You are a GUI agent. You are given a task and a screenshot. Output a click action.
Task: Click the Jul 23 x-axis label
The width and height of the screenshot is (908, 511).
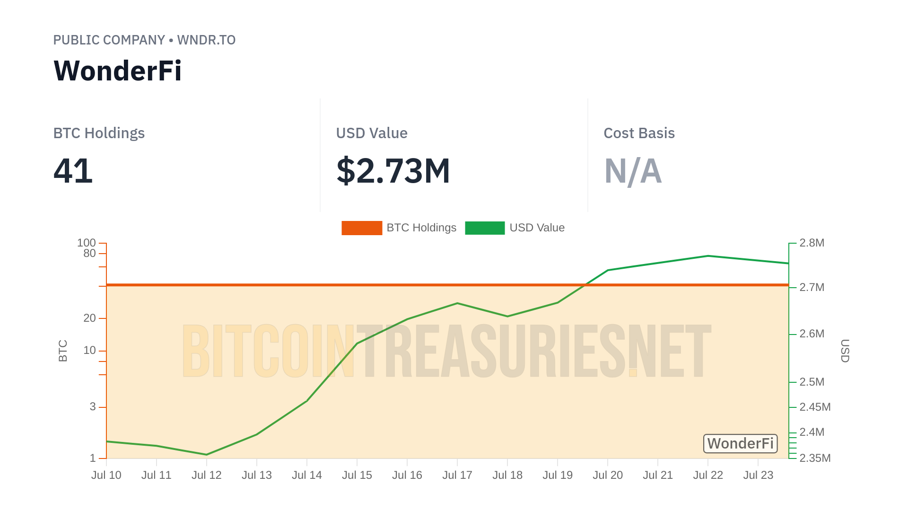[x=758, y=476]
